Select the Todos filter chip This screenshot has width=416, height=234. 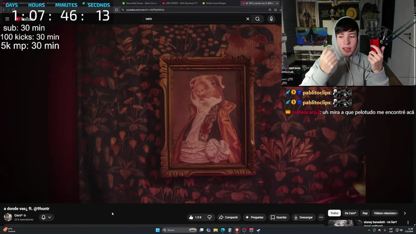coord(334,213)
